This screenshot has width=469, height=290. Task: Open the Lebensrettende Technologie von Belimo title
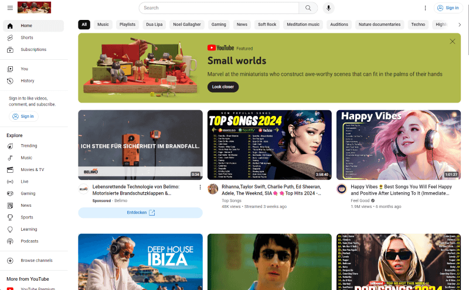[x=136, y=190]
